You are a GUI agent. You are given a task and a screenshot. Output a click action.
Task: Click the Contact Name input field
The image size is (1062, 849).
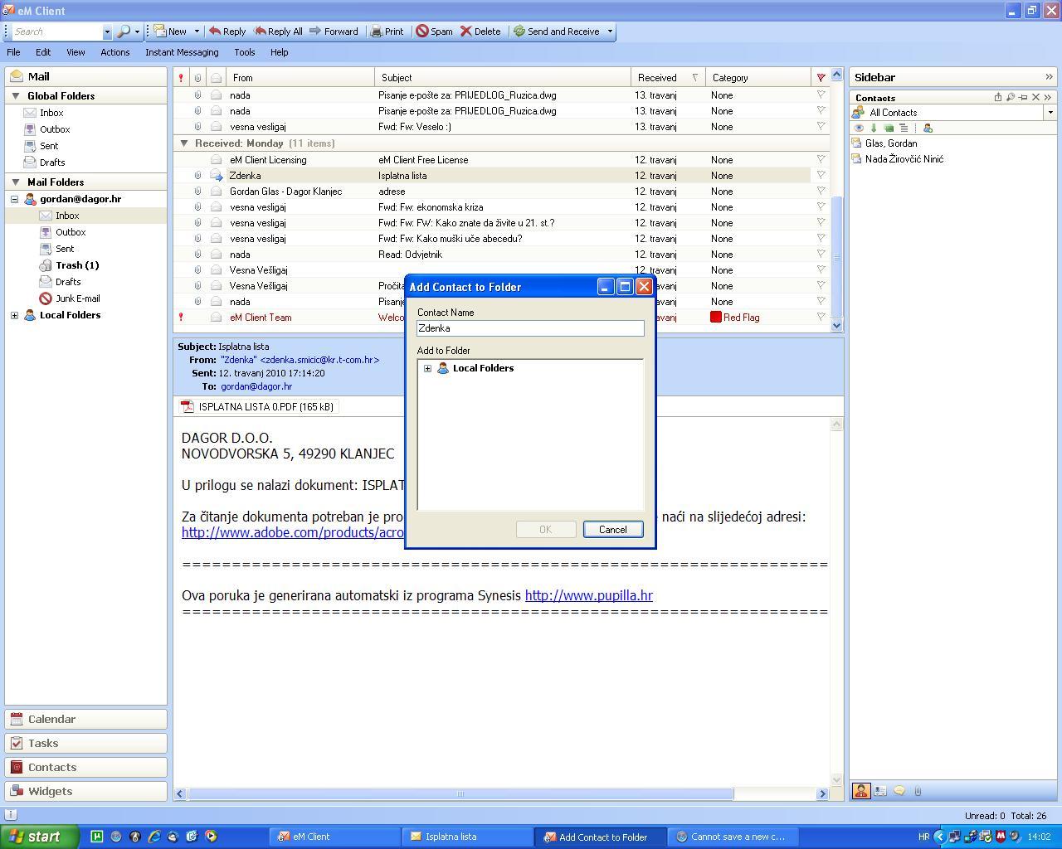(x=529, y=328)
